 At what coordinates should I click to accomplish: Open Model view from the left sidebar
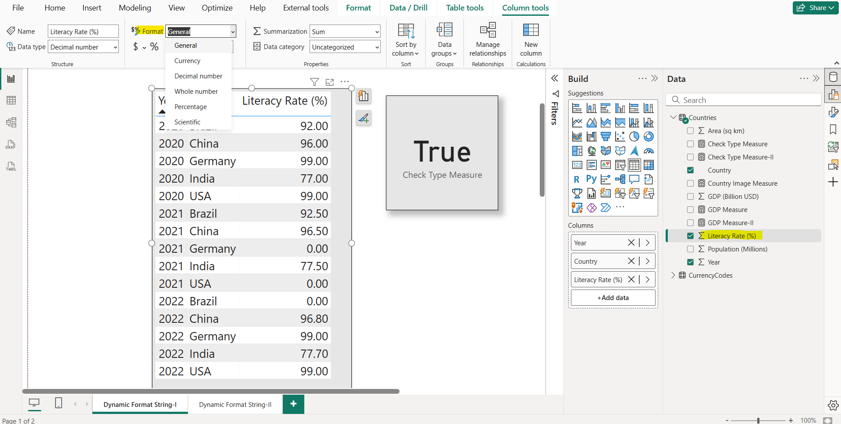pos(11,123)
